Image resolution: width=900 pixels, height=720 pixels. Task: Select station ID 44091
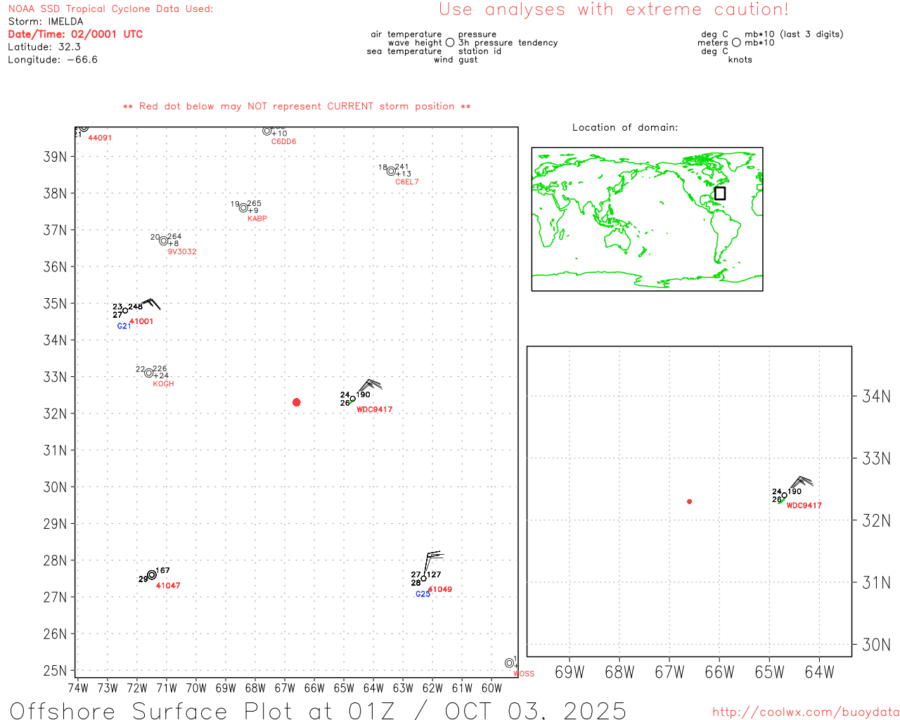coord(100,138)
